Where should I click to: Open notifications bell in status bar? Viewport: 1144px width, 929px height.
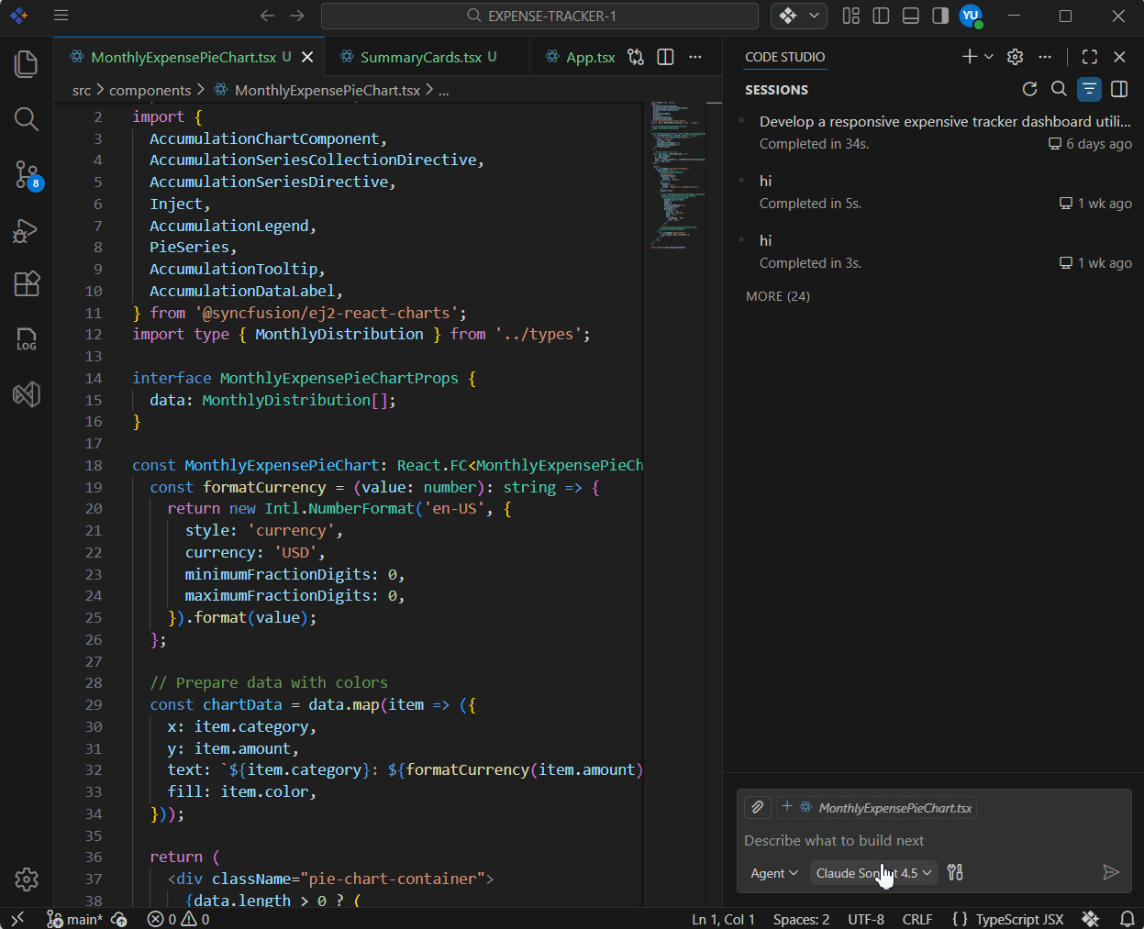point(1127,919)
